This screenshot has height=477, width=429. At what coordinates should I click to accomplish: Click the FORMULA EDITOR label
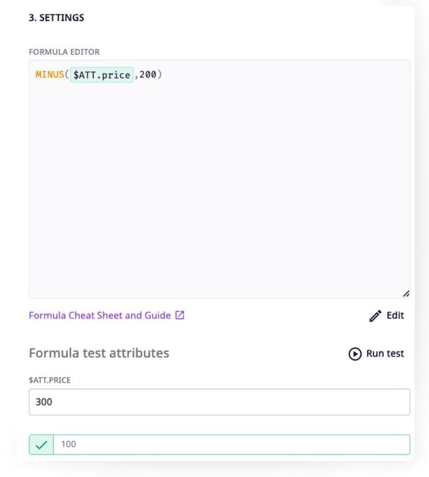[x=64, y=52]
